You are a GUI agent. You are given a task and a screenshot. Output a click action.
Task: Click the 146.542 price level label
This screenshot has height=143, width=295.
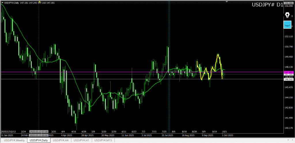288,80
